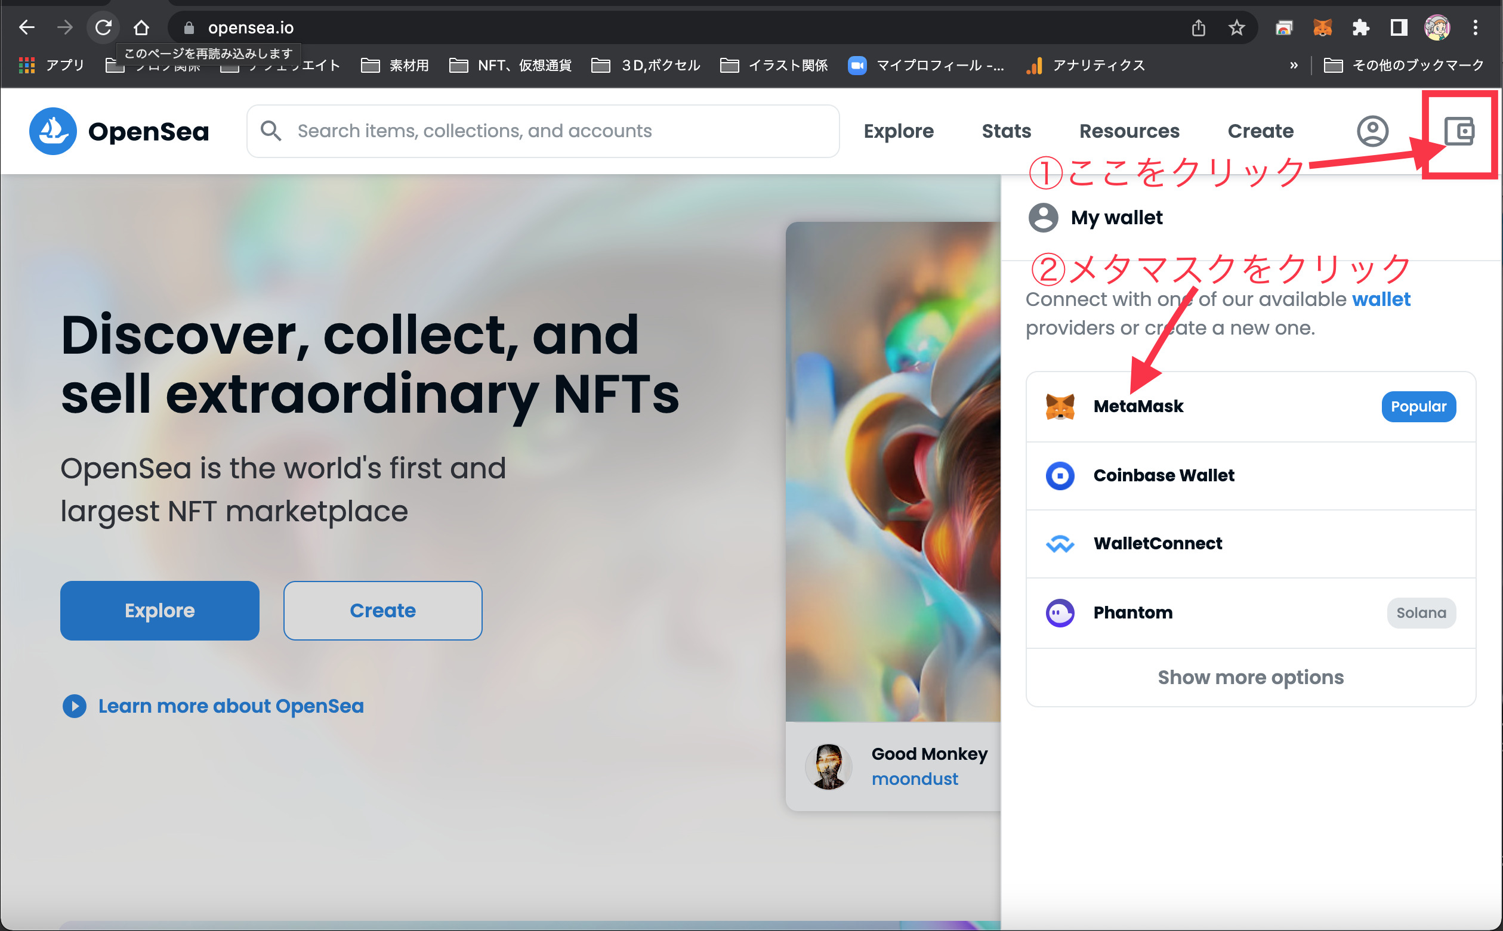
Task: Reload the page with refresh icon
Action: (103, 27)
